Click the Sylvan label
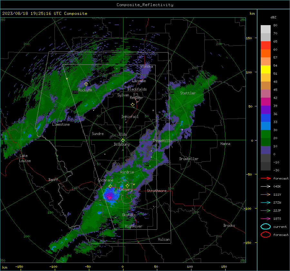The image size is (290, 271). pyautogui.click(x=123, y=95)
